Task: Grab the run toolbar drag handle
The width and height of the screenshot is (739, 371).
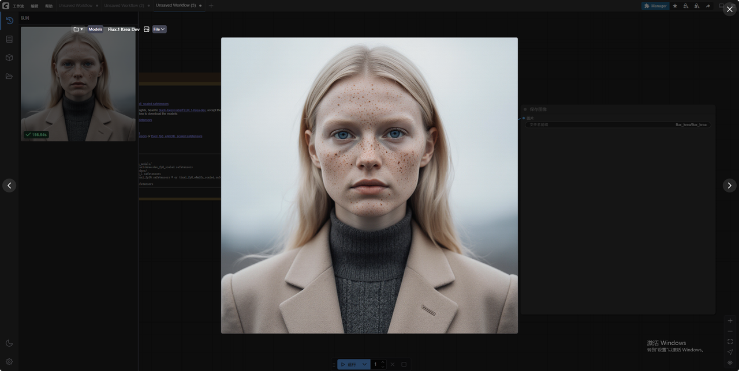Action: click(334, 364)
